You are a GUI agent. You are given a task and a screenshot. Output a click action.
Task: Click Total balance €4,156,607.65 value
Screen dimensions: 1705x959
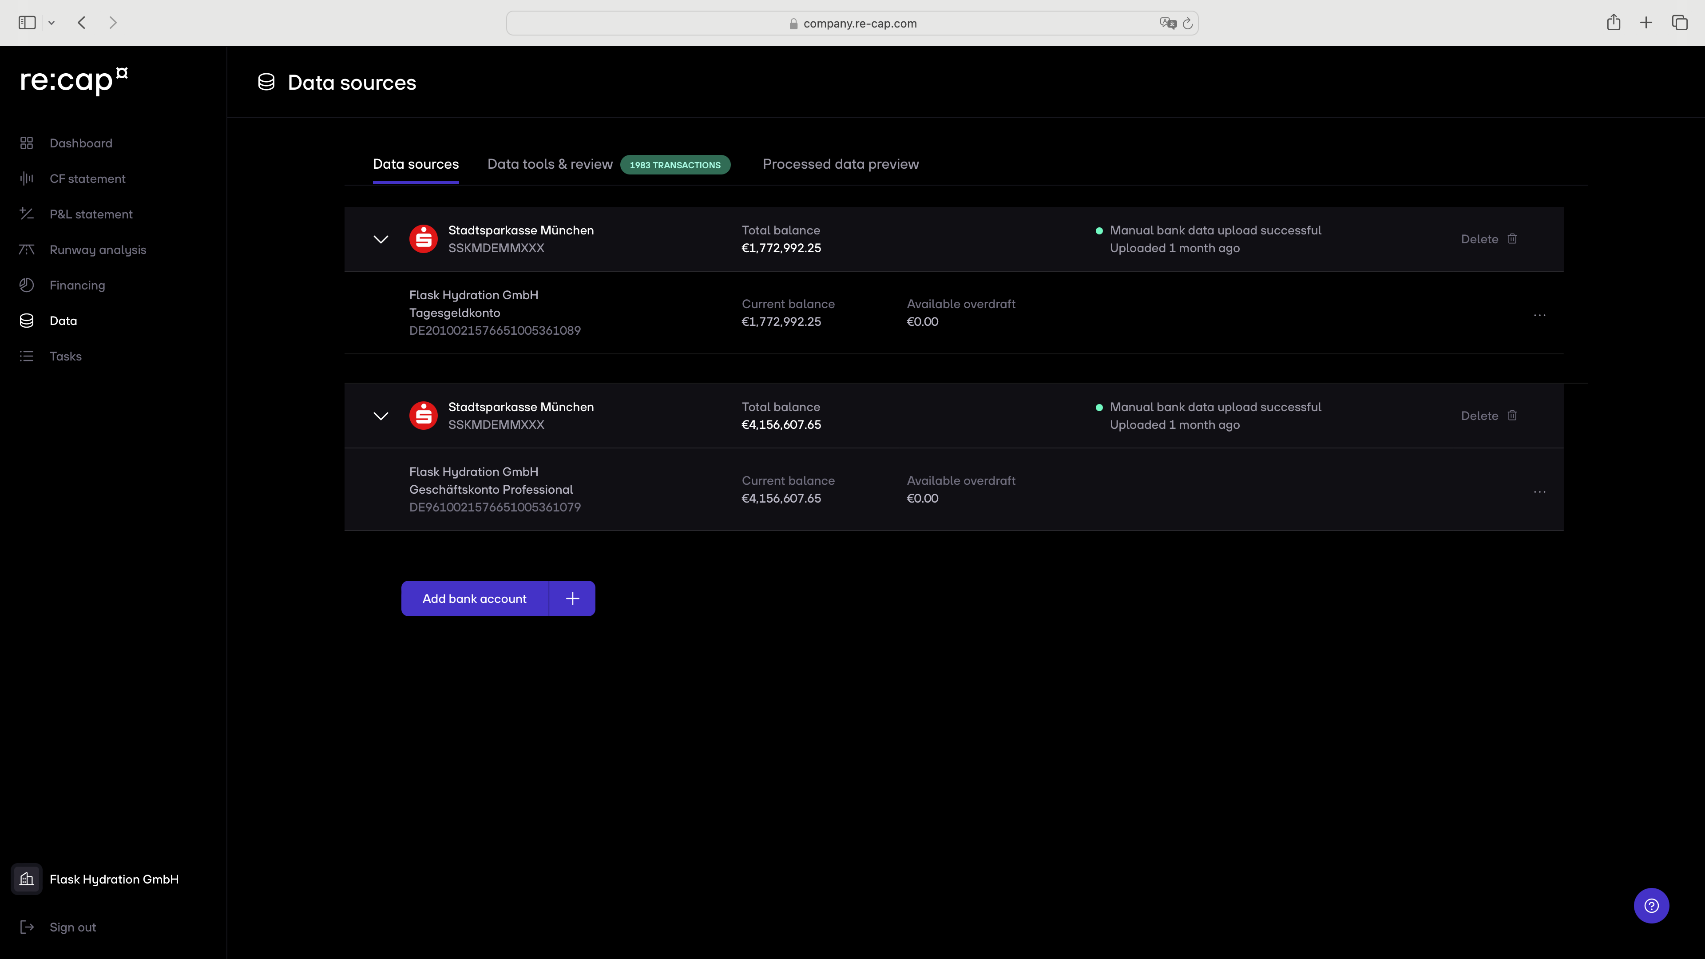click(x=781, y=424)
